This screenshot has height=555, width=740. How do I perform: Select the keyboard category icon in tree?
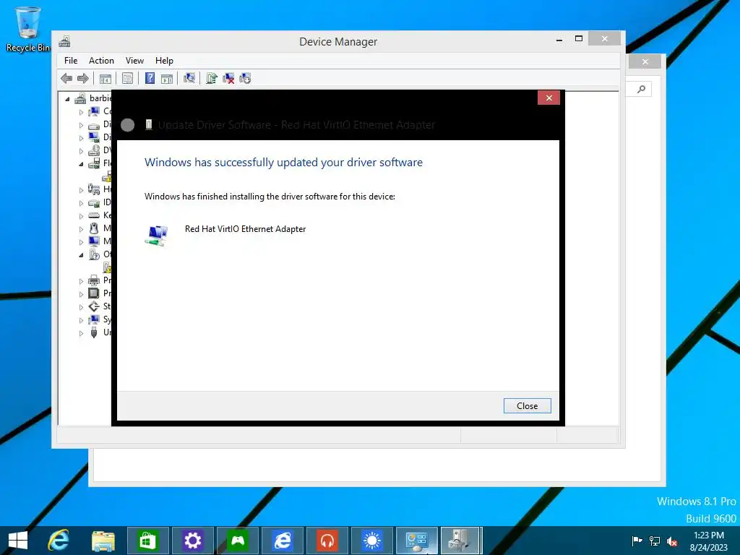pyautogui.click(x=94, y=215)
